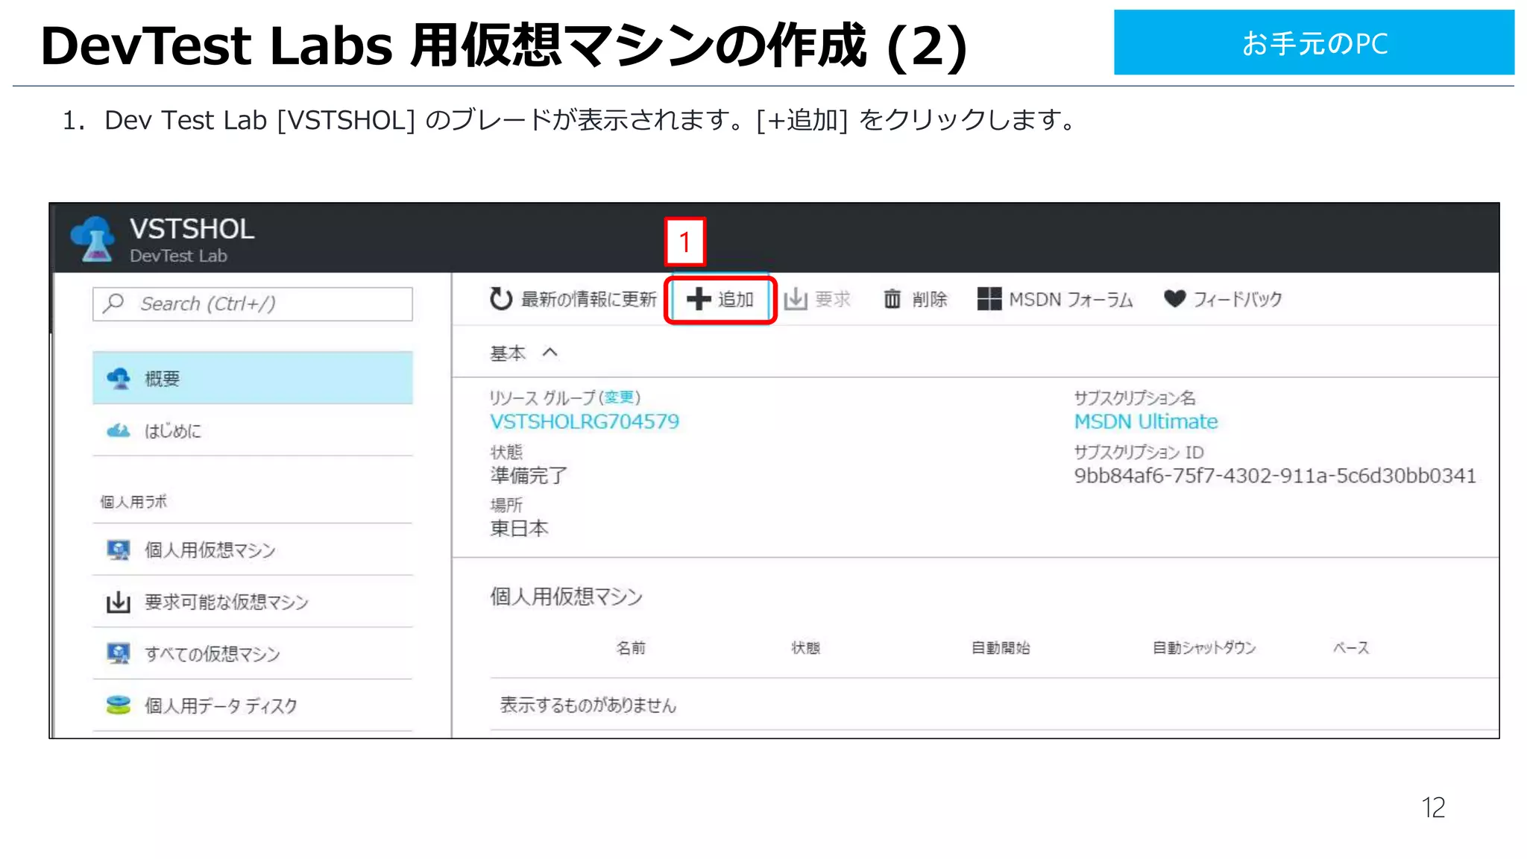Viewport: 1527px width, 859px height.
Task: Click the はじめに cloud icon
Action: [119, 430]
